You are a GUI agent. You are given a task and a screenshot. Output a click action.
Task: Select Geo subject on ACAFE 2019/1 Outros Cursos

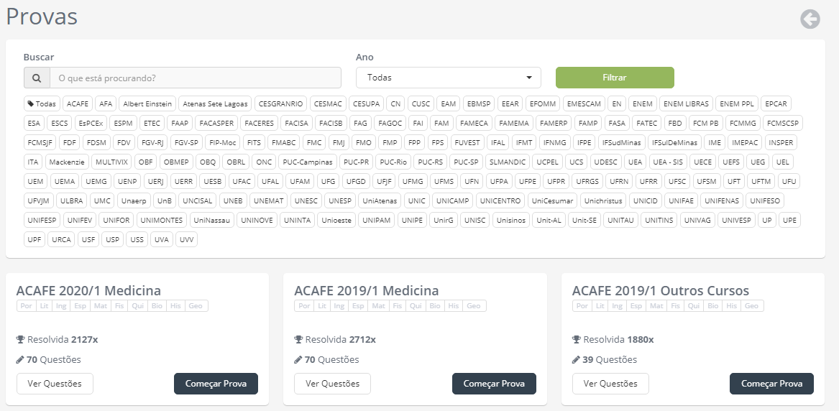pos(751,305)
